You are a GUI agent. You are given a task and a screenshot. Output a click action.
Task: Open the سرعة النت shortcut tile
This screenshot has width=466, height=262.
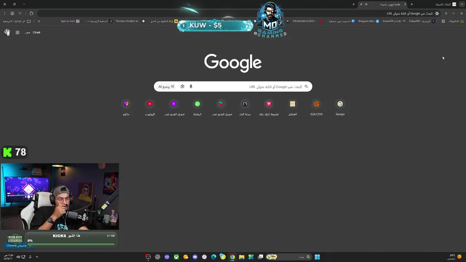245,108
